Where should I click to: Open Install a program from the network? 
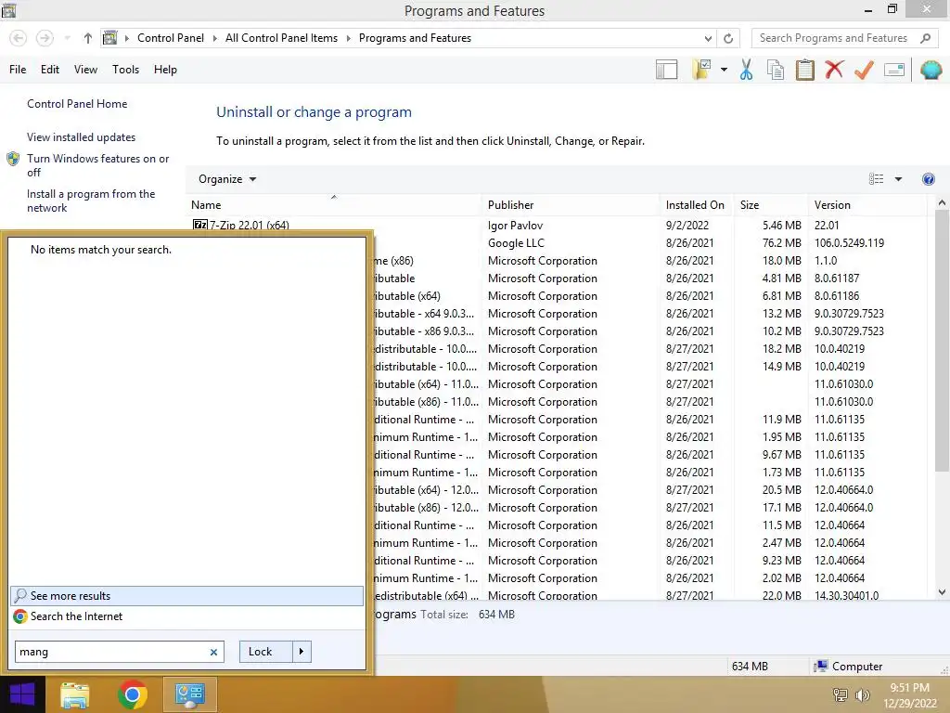tap(91, 201)
